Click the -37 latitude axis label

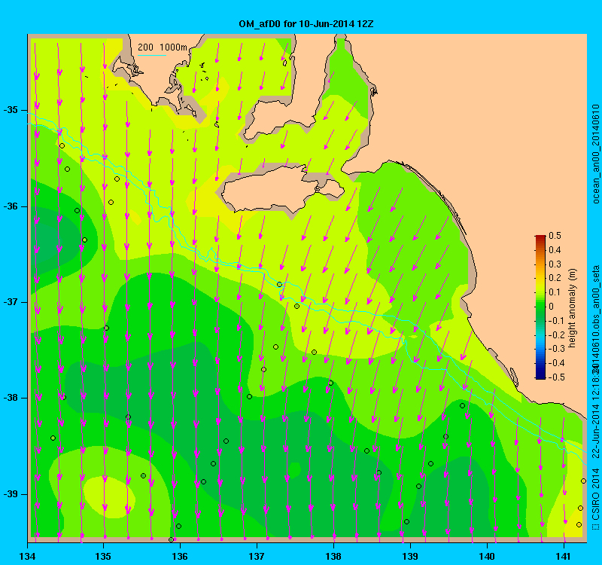[x=11, y=302]
